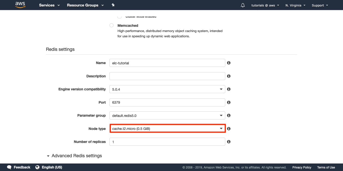Open the notifications bell
This screenshot has width=343, height=171.
point(243,5)
